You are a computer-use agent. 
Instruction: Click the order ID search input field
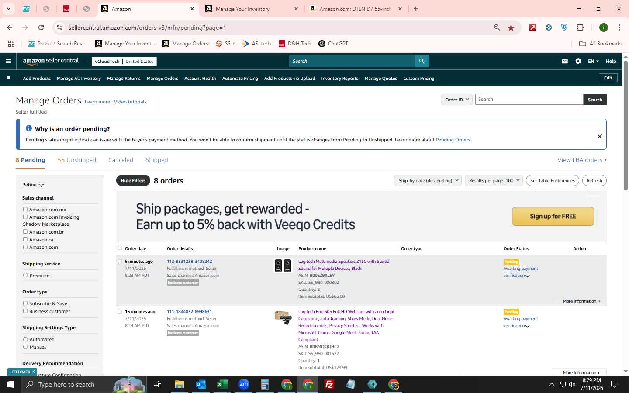(x=529, y=100)
